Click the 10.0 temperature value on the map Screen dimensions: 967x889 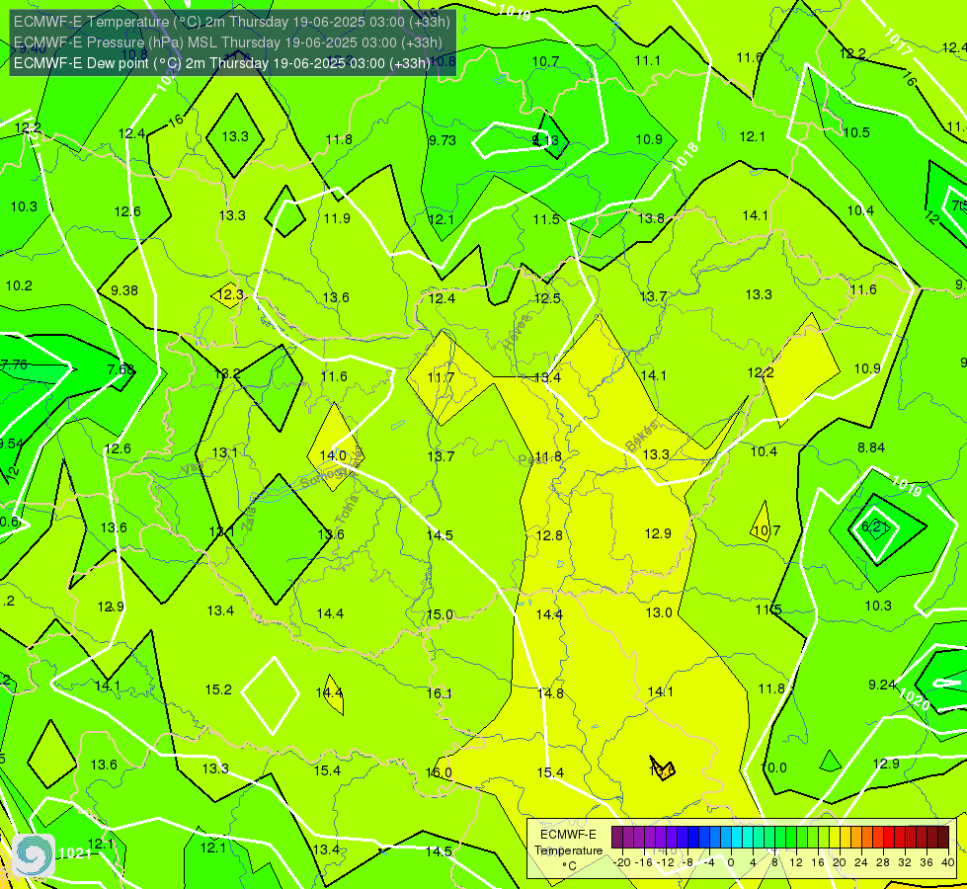coord(774,768)
